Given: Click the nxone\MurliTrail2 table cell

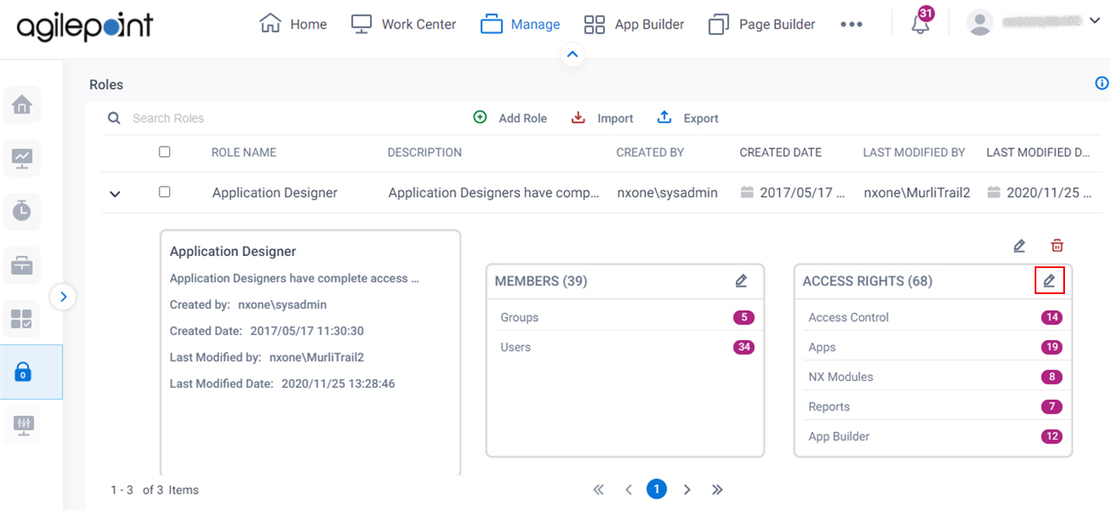Looking at the screenshot, I should [917, 193].
